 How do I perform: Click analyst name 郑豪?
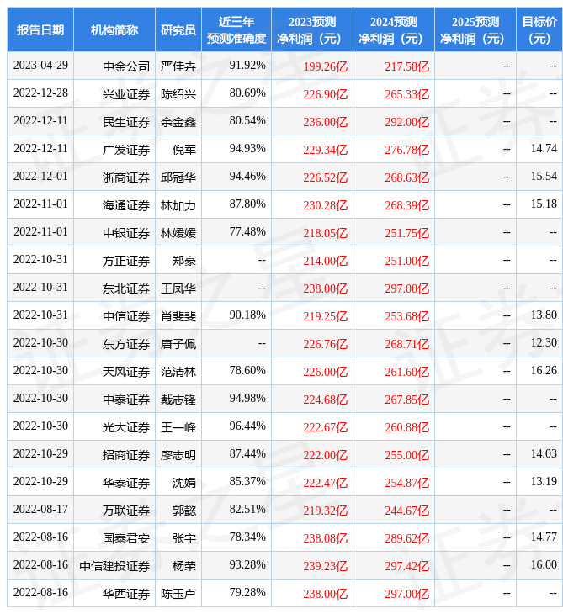tap(184, 261)
